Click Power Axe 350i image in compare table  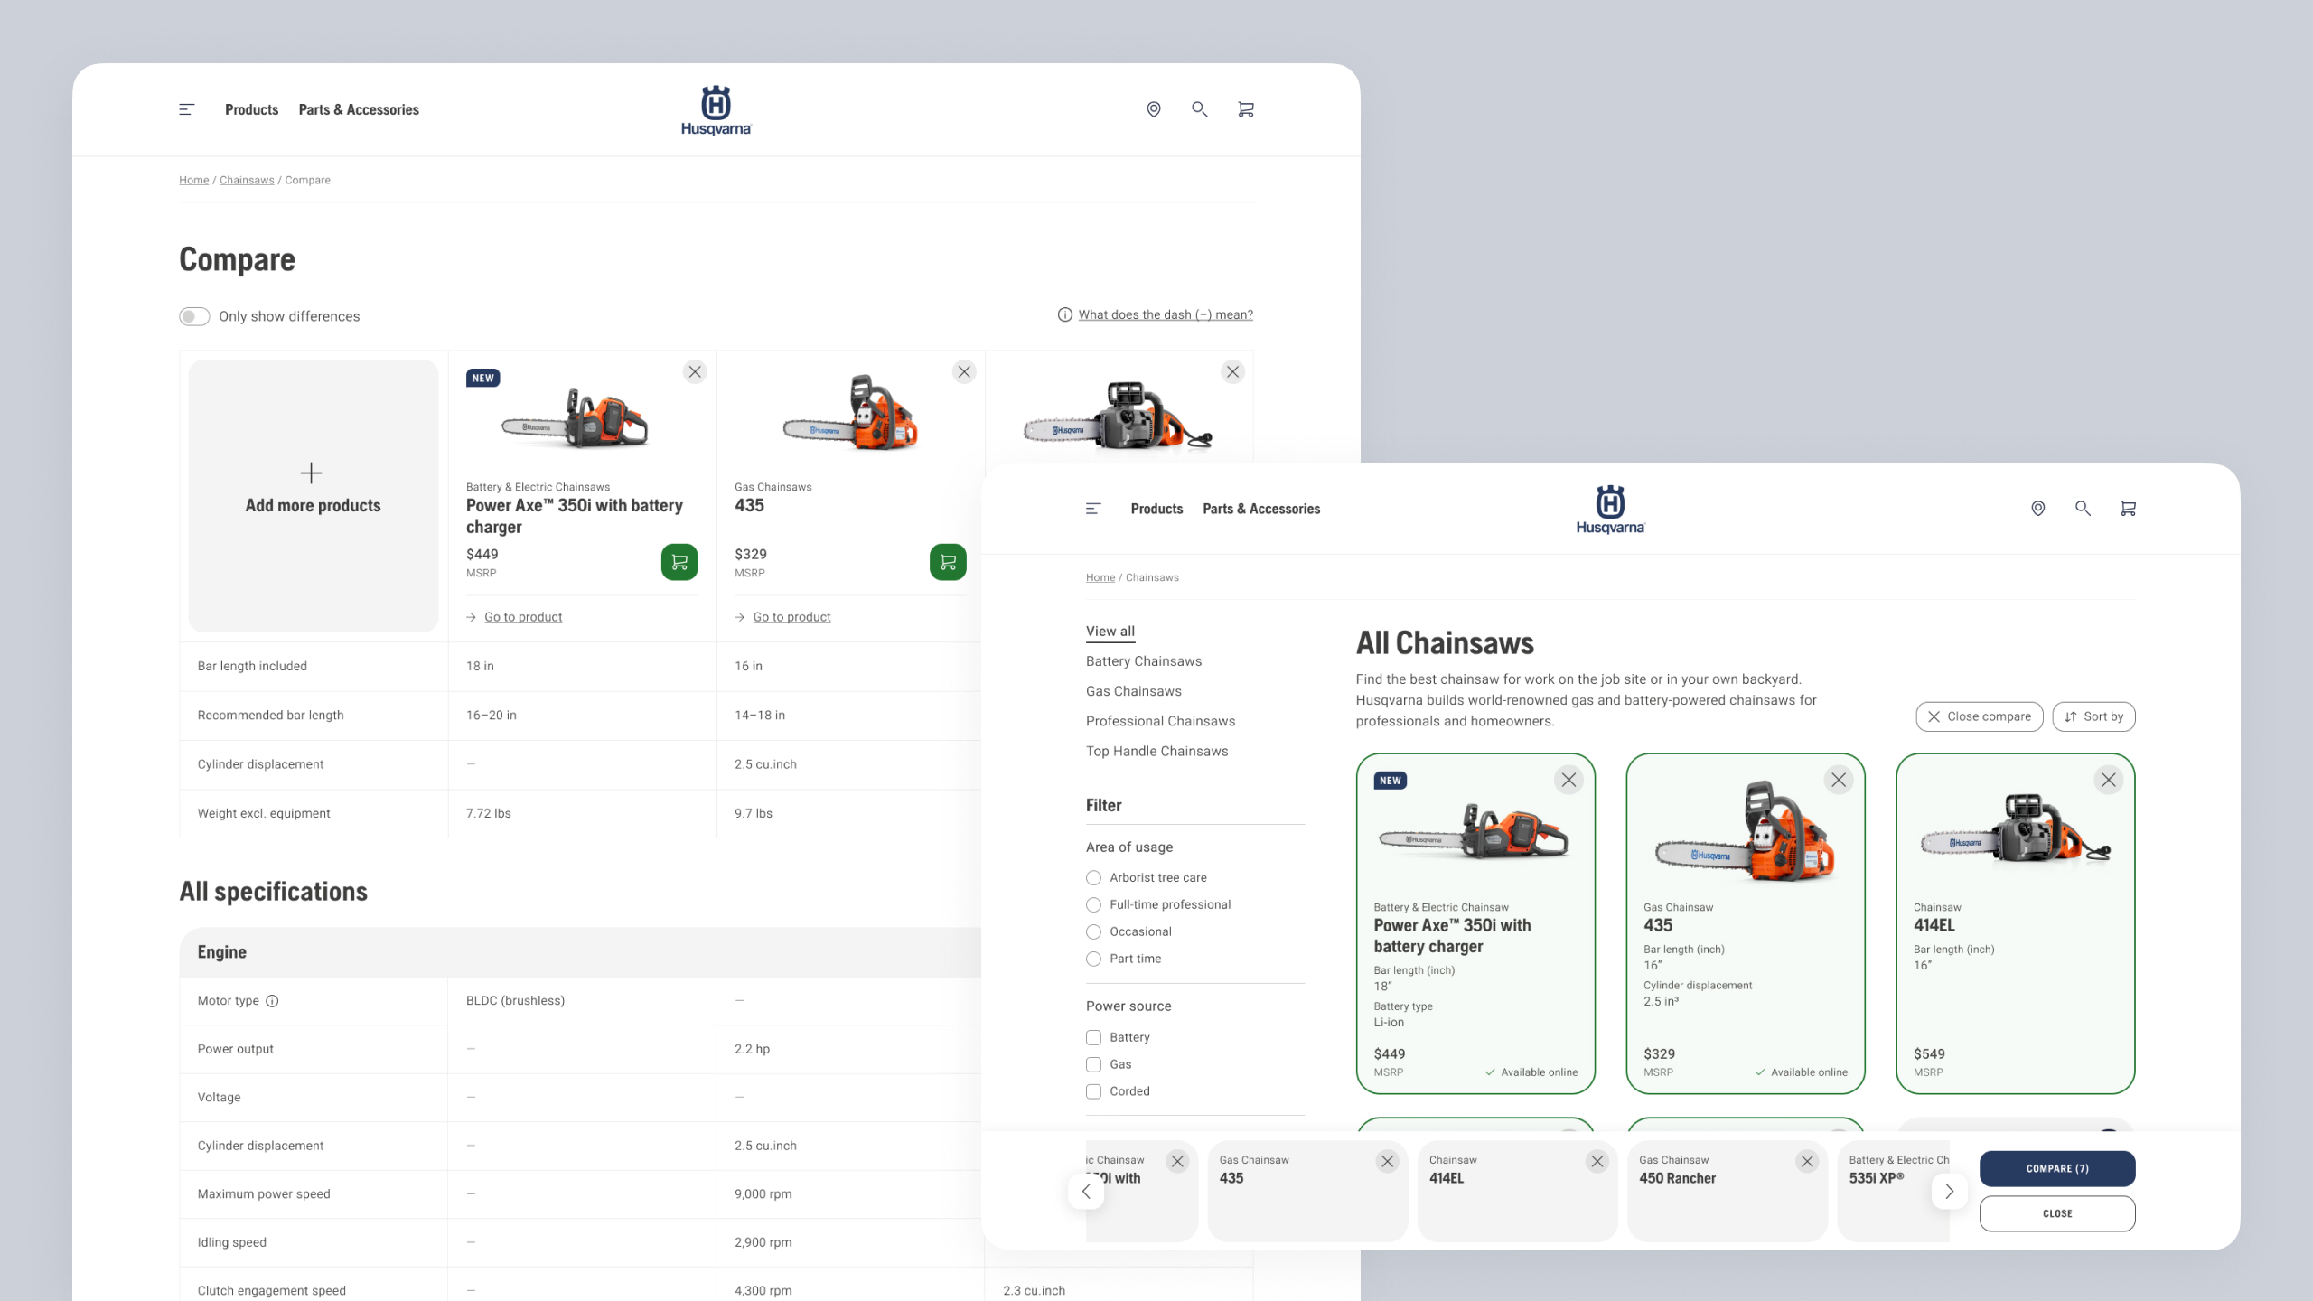(576, 419)
